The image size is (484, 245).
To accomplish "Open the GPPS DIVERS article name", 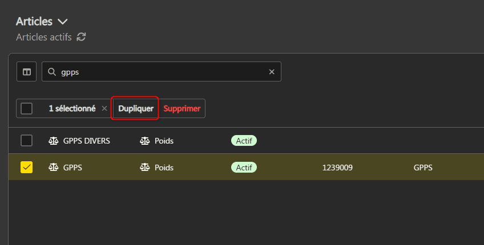I will [87, 140].
